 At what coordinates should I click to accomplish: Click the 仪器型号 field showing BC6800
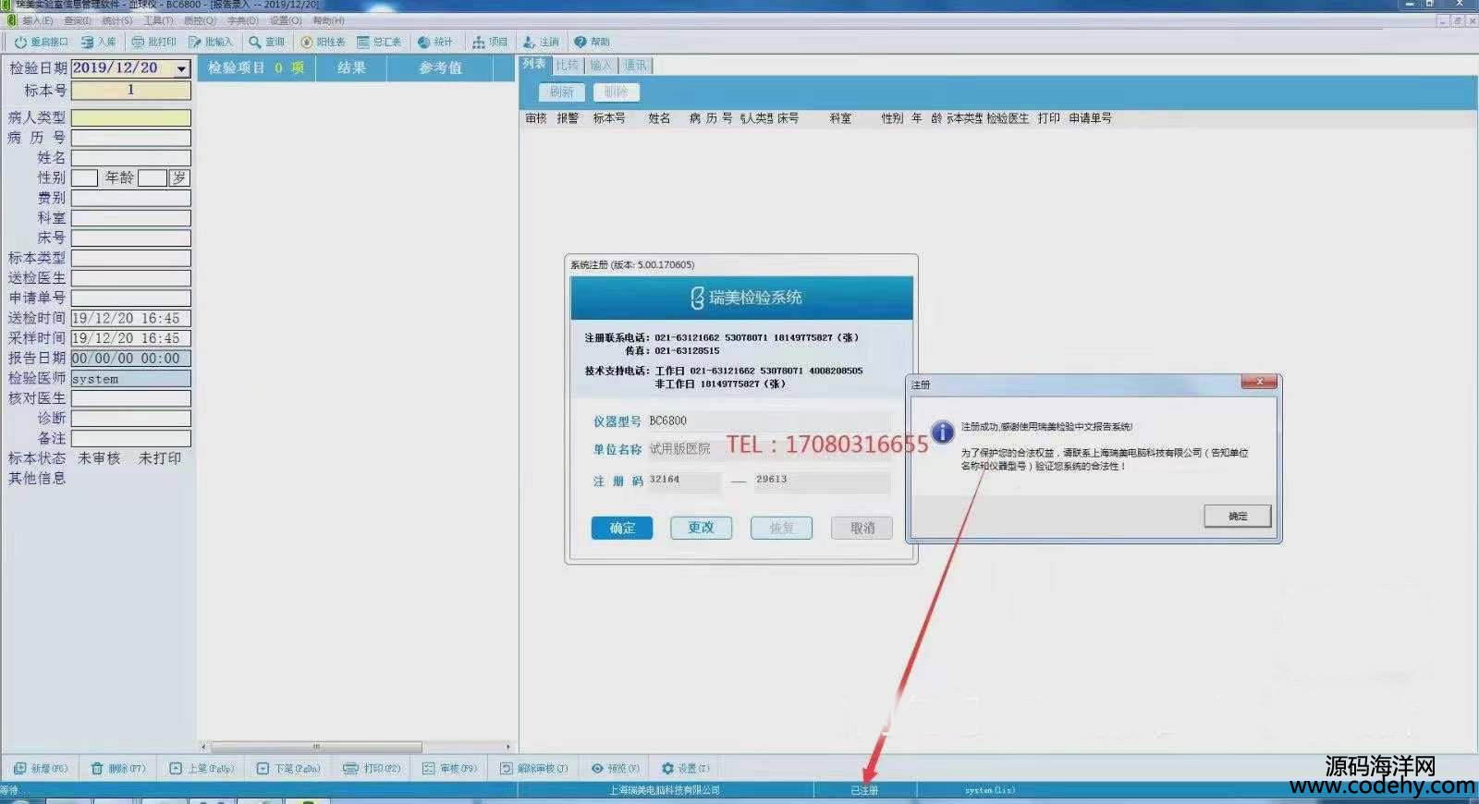coord(768,421)
